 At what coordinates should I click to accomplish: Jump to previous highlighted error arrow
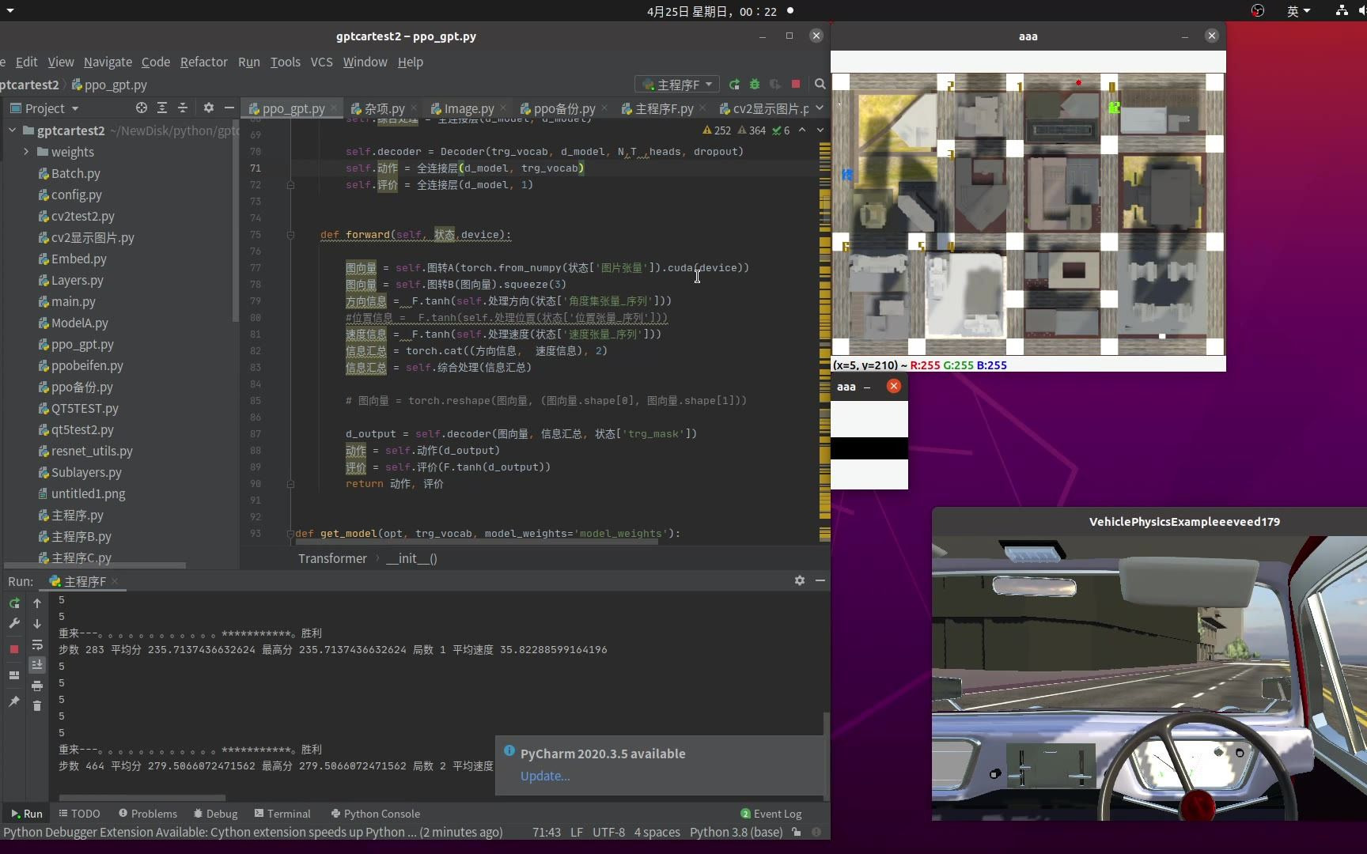point(802,130)
